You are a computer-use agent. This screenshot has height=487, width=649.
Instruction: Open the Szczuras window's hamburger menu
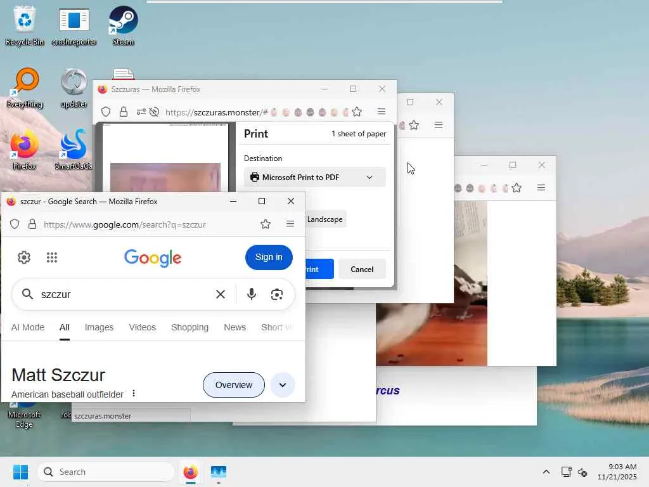tap(382, 112)
